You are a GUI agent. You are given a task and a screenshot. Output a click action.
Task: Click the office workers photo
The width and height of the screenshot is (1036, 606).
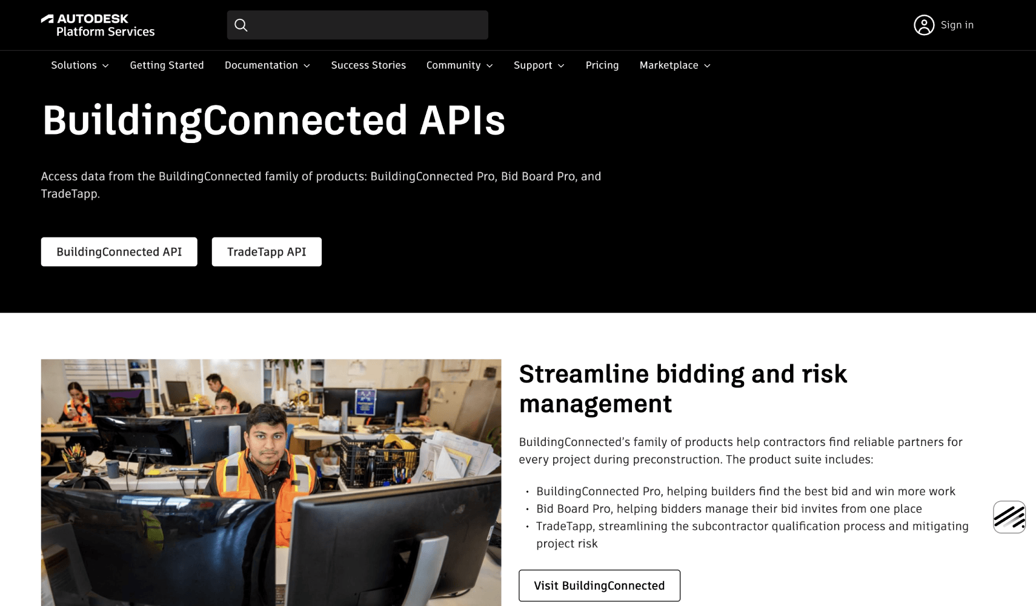point(271,482)
